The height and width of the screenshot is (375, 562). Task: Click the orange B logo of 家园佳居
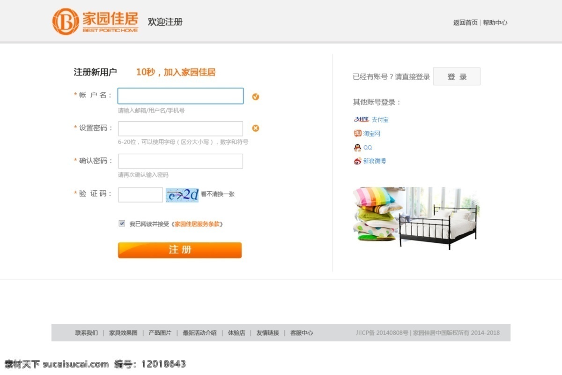tap(66, 22)
